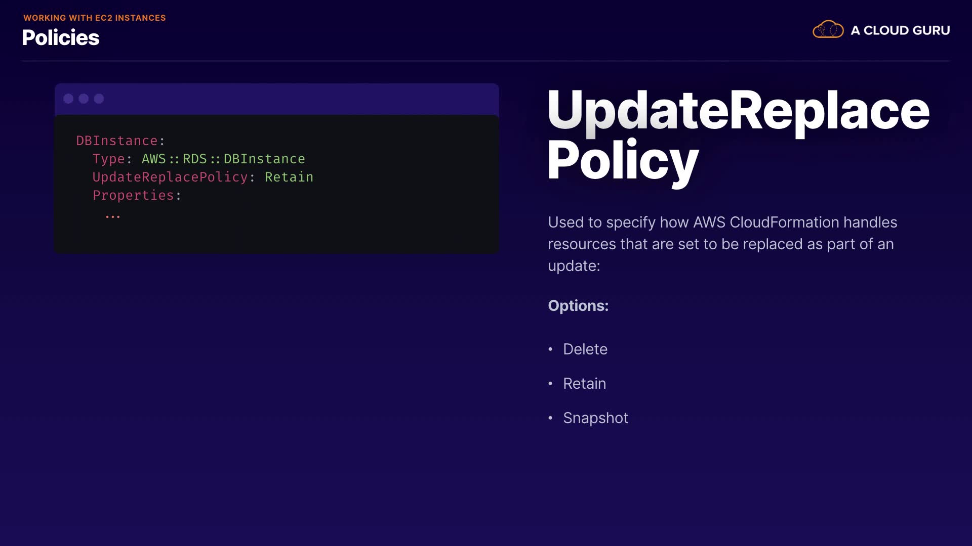Click the ellipsis under Properties in code
The image size is (972, 546).
(x=112, y=216)
